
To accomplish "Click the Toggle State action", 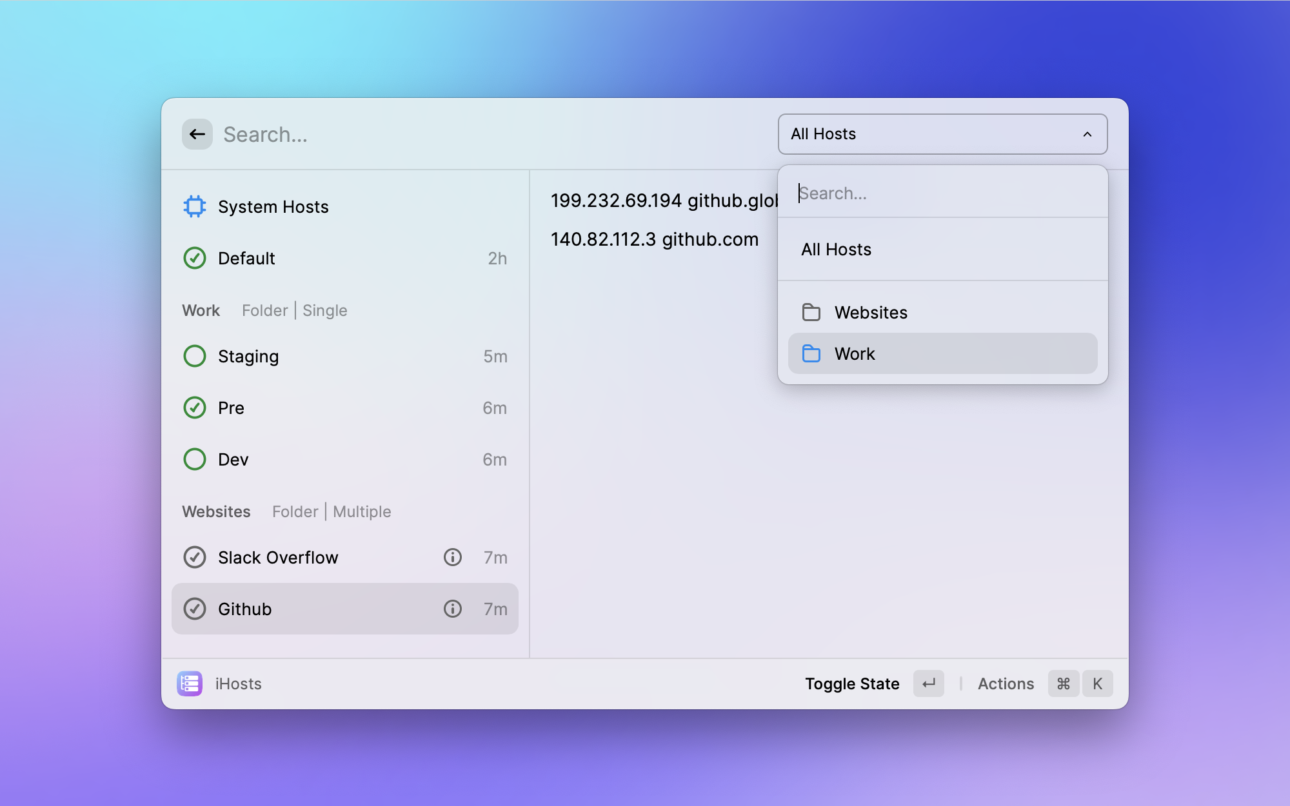I will (852, 683).
